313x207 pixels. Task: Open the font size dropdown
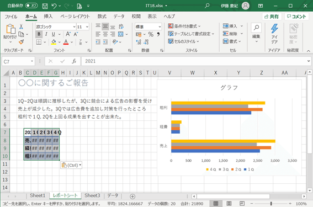pyautogui.click(x=87, y=26)
